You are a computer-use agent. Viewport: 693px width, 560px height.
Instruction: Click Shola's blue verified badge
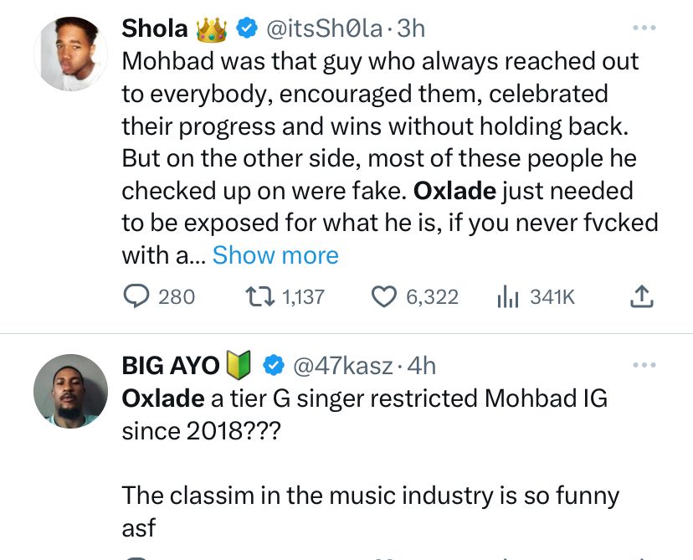click(246, 28)
